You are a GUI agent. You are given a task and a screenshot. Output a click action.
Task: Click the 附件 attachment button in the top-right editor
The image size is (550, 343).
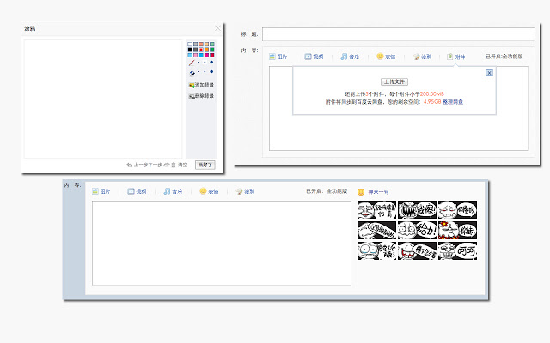click(456, 57)
